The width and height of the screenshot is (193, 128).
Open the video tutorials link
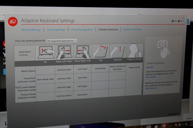(151, 88)
